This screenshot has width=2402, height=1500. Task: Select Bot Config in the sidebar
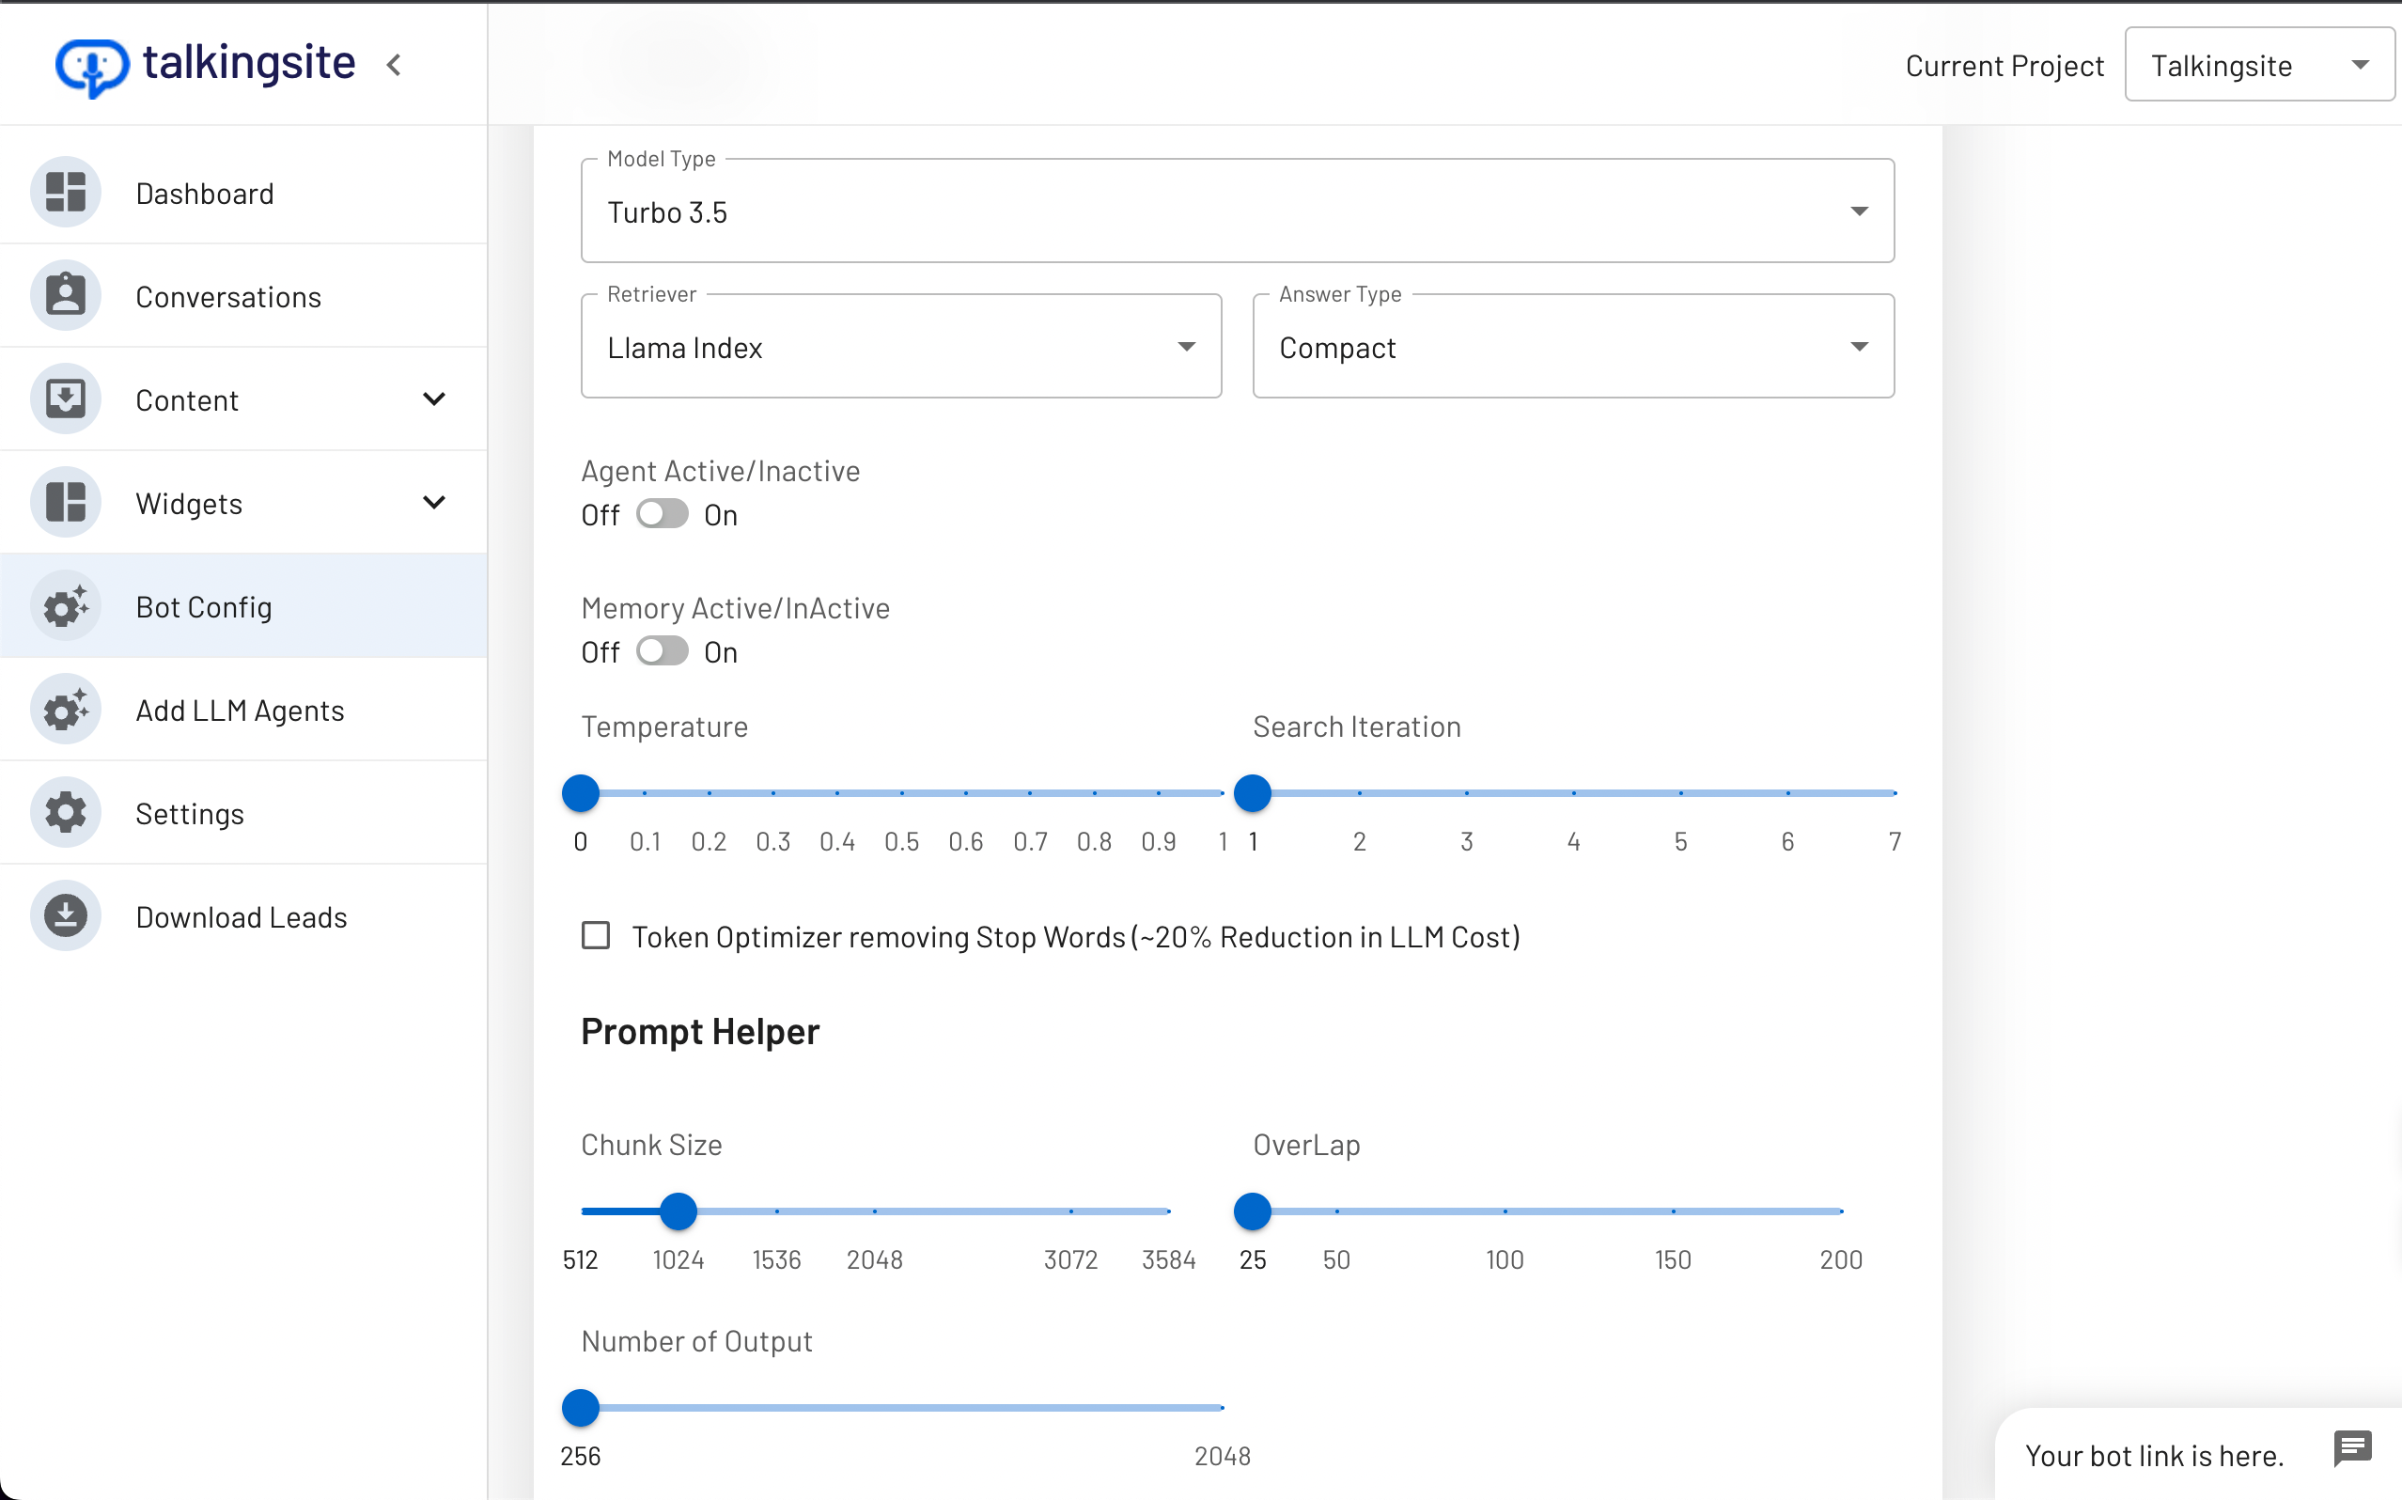click(203, 606)
